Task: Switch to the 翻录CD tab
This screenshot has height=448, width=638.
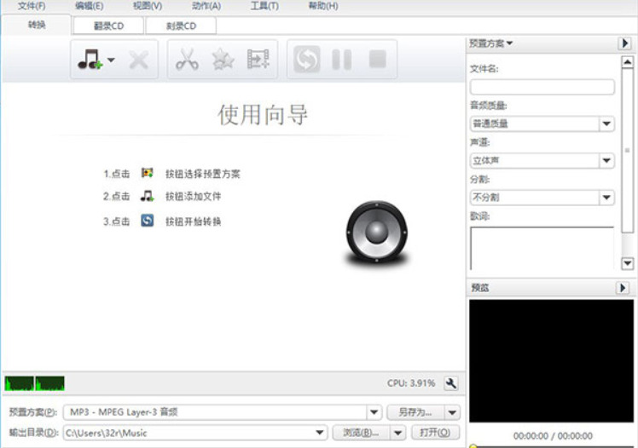Action: click(x=108, y=26)
